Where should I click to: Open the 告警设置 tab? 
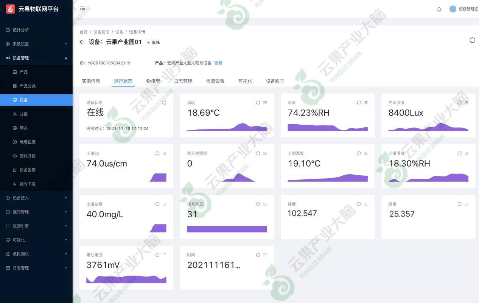click(215, 81)
